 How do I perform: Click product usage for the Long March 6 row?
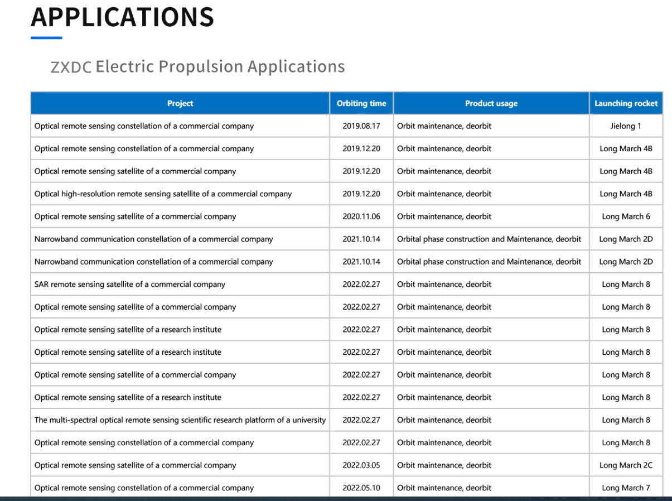coord(444,216)
